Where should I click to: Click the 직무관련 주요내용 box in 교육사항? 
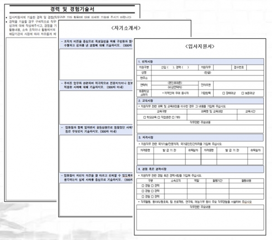click(x=200, y=129)
